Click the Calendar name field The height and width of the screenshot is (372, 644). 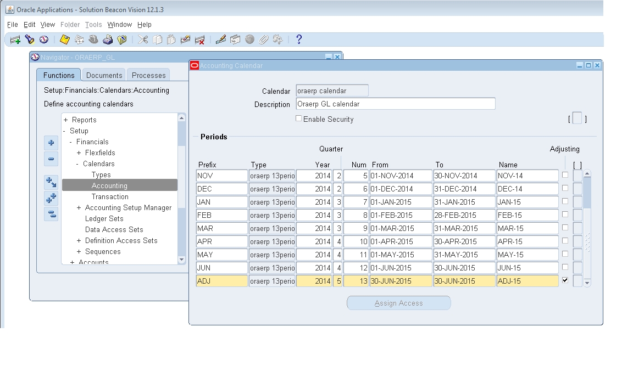(x=332, y=91)
